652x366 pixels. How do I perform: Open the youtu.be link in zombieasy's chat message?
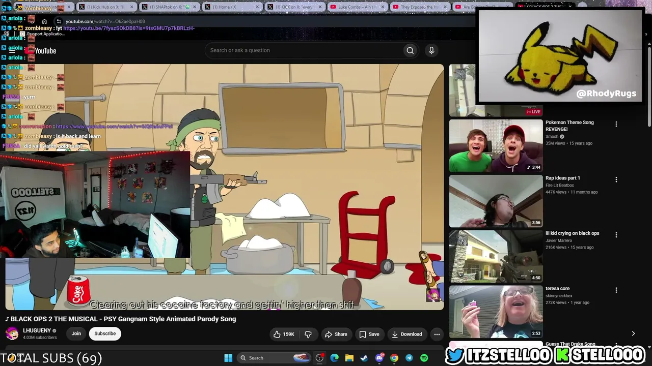pos(129,28)
